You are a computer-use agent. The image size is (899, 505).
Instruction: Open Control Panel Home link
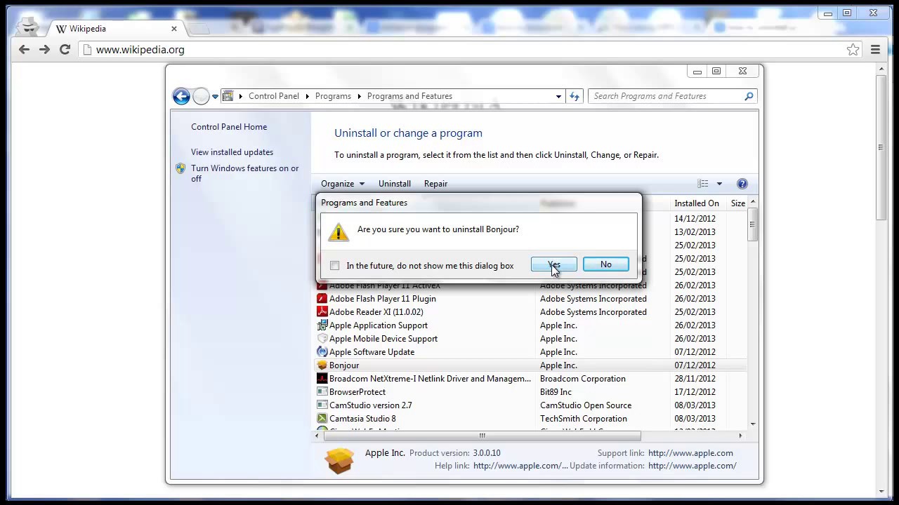[x=229, y=127]
